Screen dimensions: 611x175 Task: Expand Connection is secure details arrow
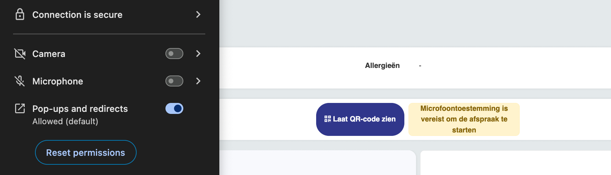pos(198,14)
